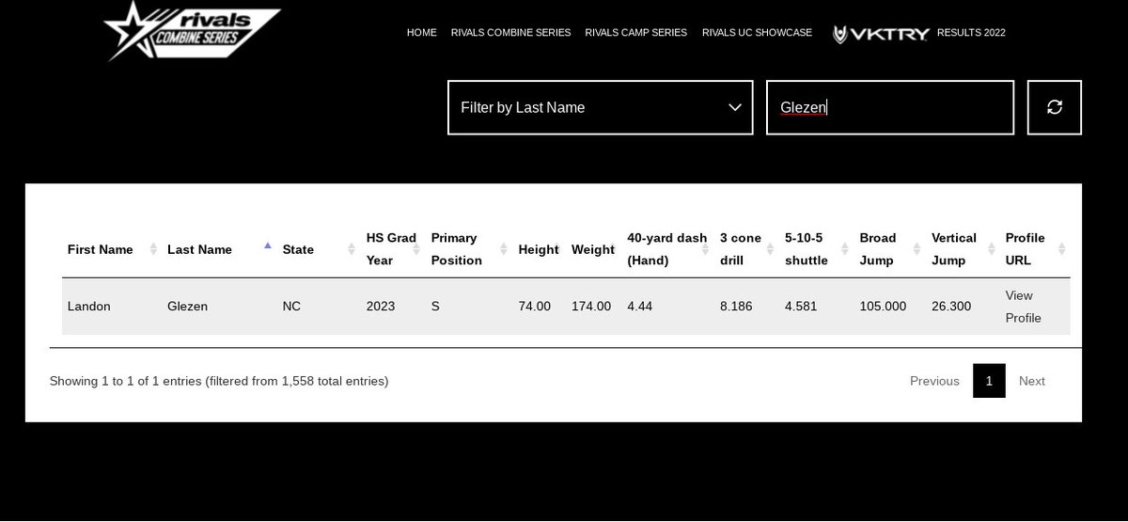Click the 40-yard dash value 4.44
This screenshot has height=522, width=1128.
(x=640, y=307)
